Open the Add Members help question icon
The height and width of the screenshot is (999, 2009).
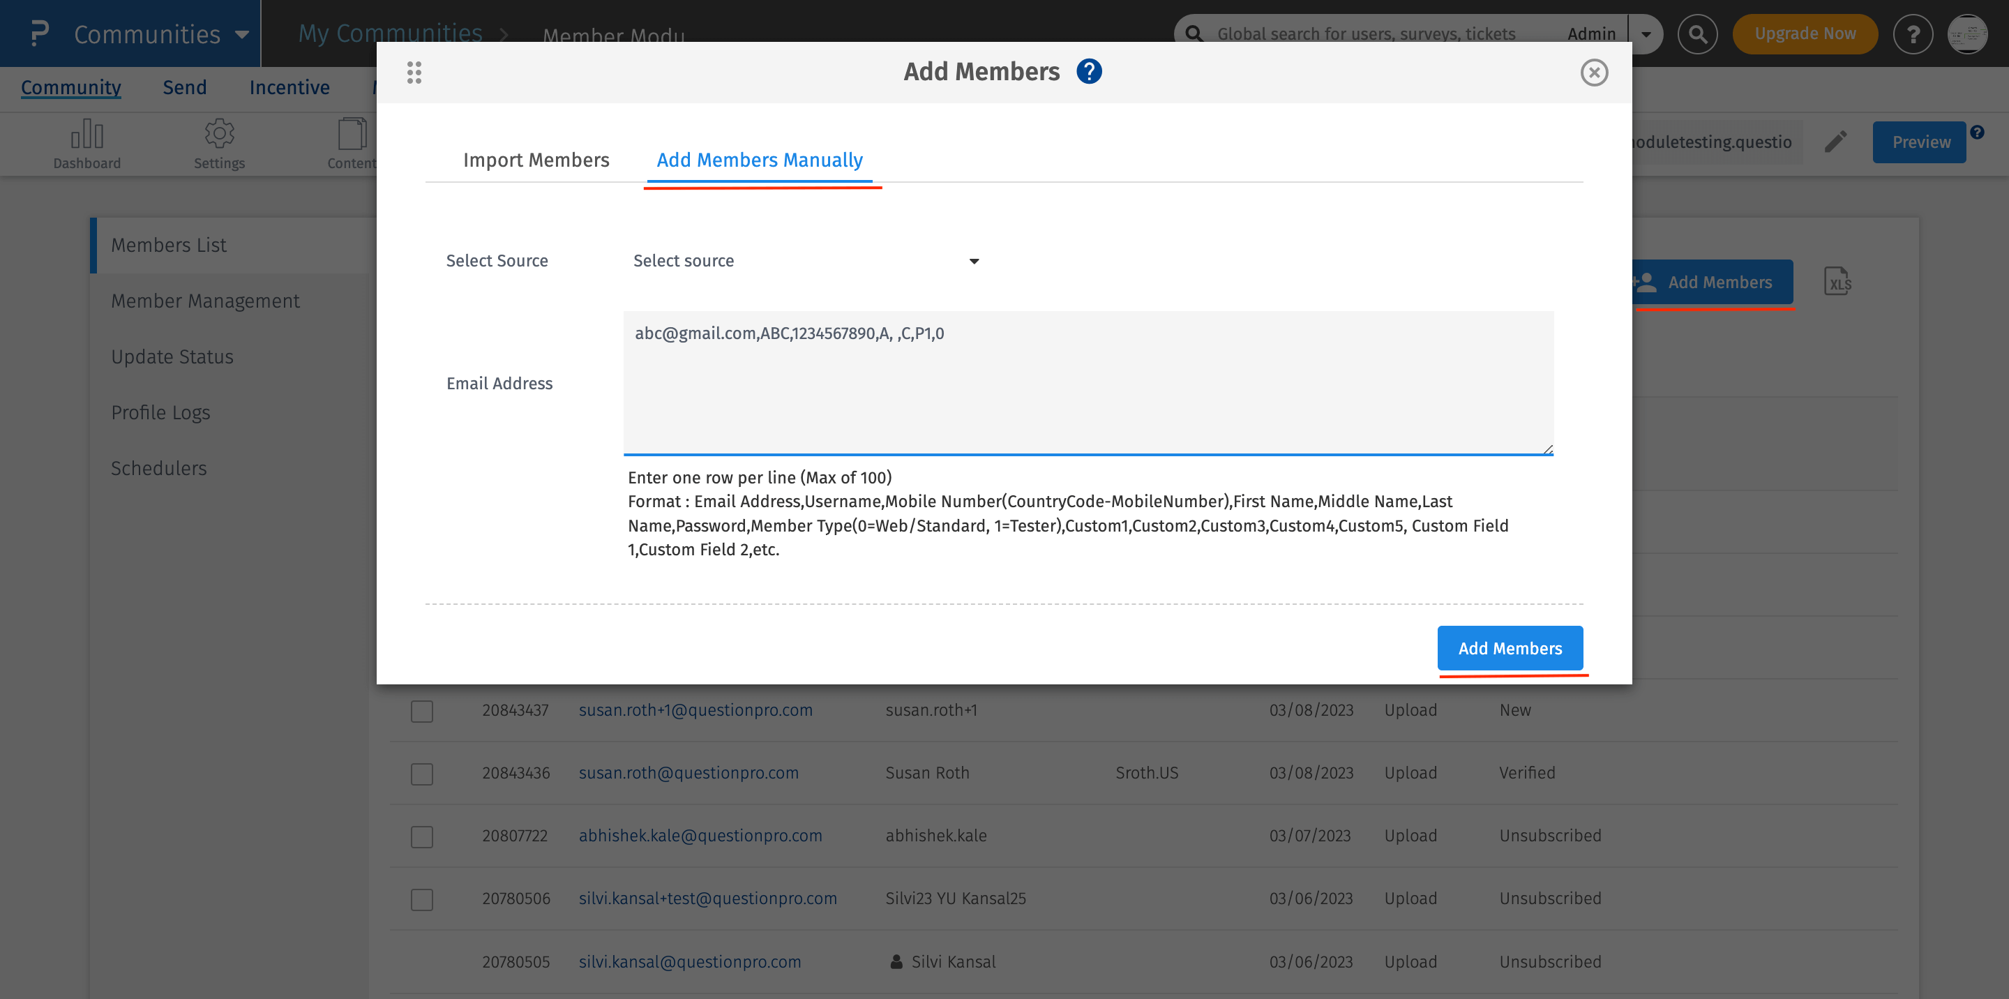[x=1089, y=72]
